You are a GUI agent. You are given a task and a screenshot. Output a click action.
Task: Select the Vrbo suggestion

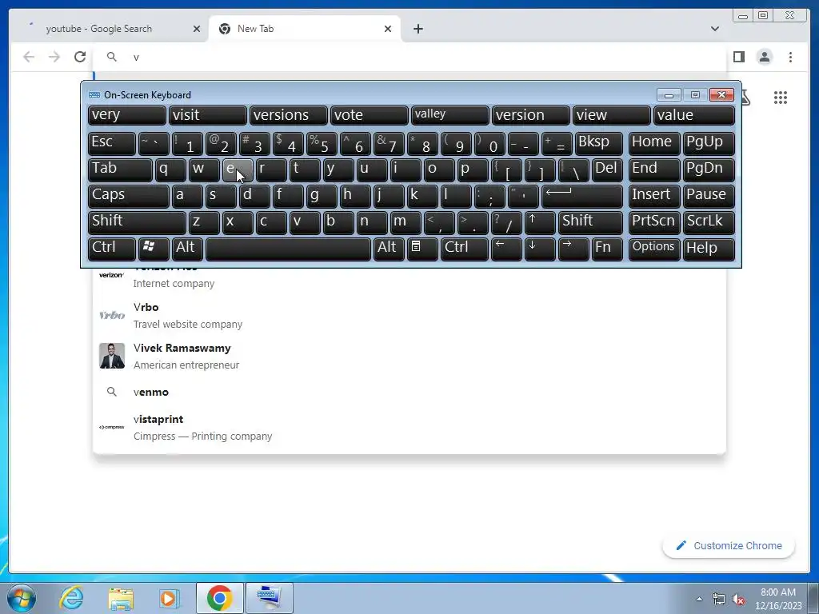tap(409, 315)
